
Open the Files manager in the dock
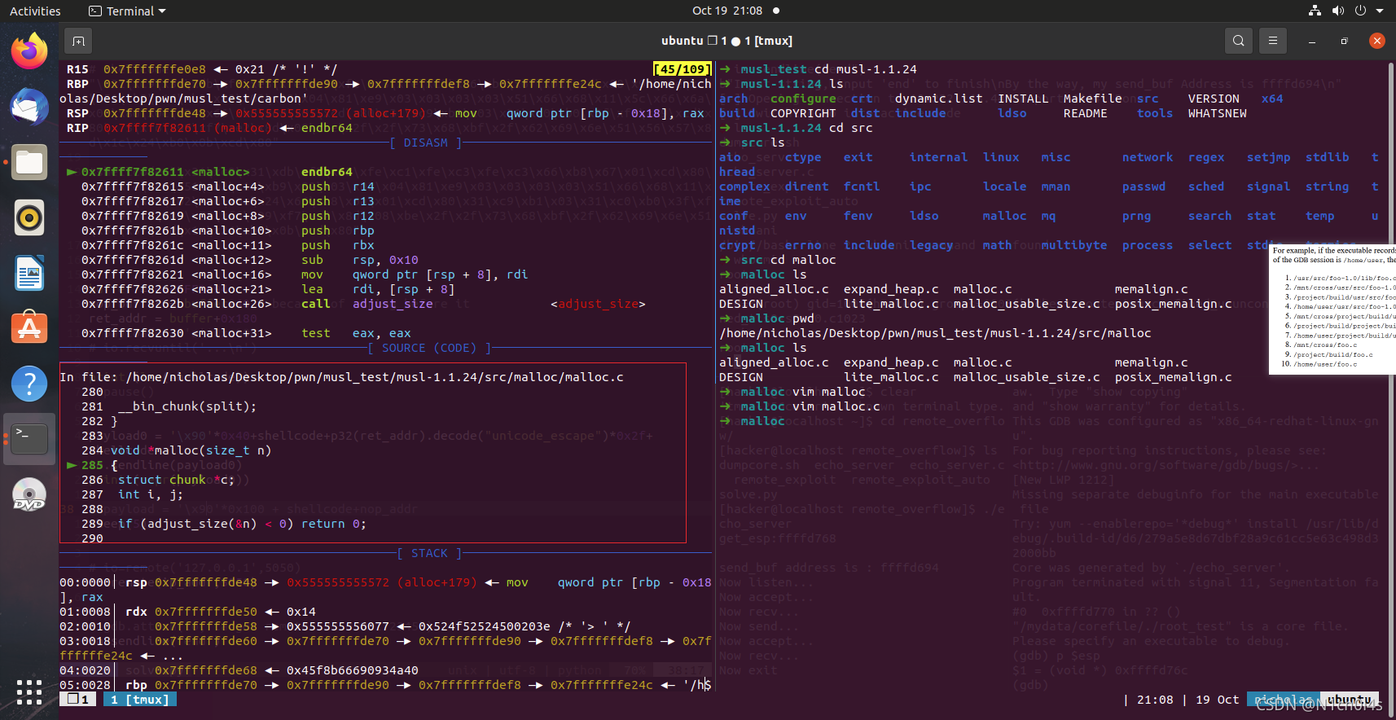(29, 162)
